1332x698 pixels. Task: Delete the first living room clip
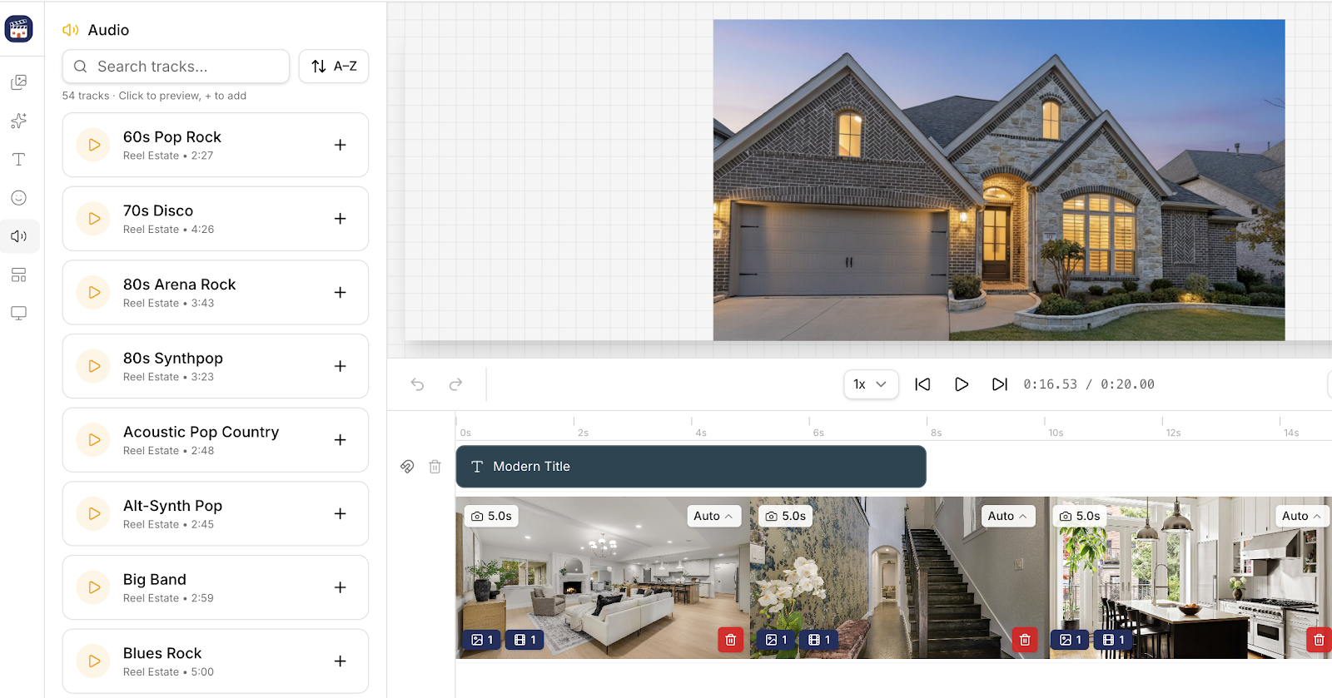pos(730,640)
